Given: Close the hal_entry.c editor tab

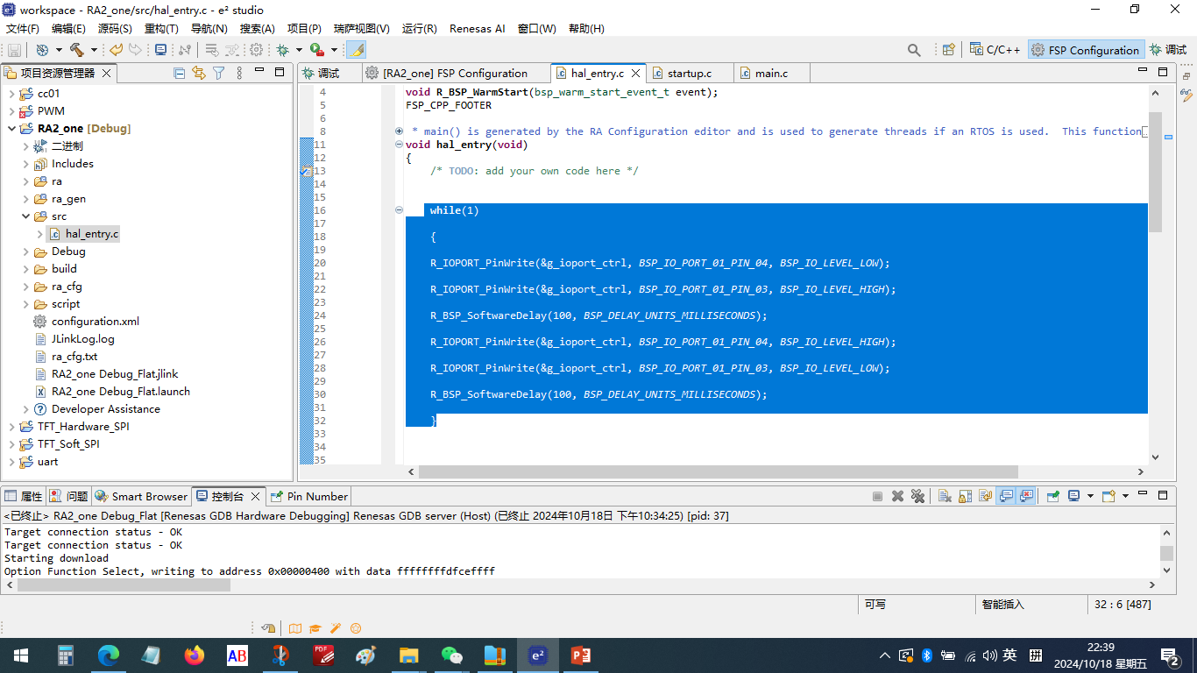Looking at the screenshot, I should click(635, 74).
